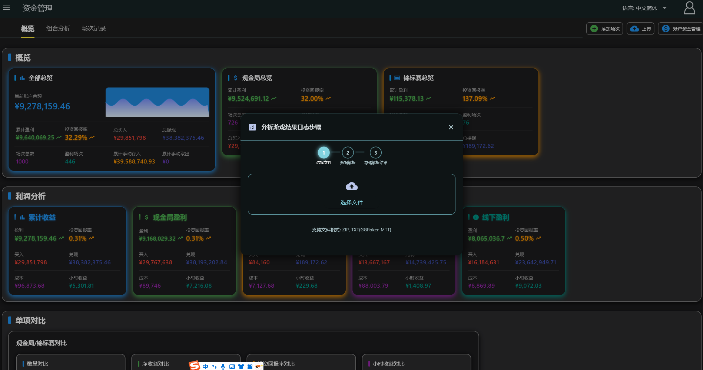Open the hamburger navigation menu
This screenshot has width=703, height=370.
6,8
